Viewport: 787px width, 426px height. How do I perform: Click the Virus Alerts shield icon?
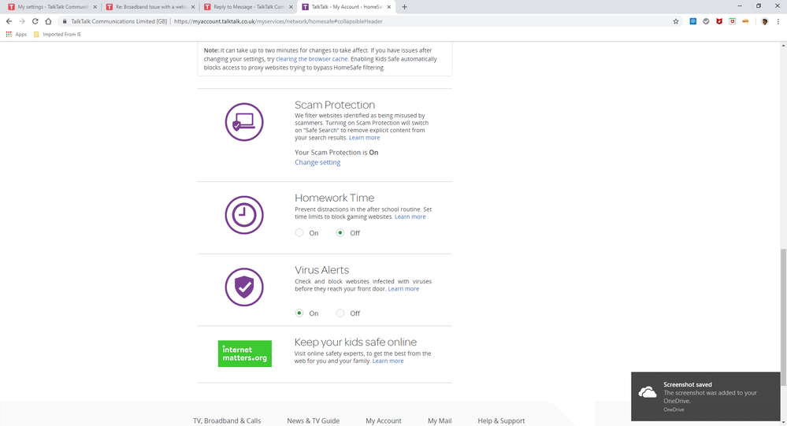click(244, 287)
